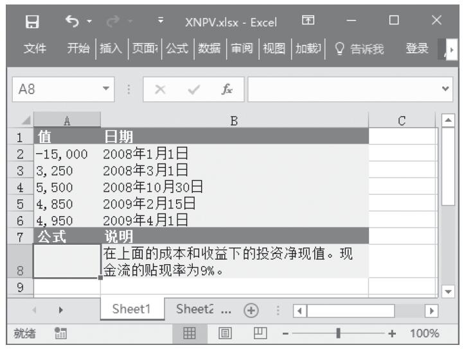Click the 登录 sign-in button
This screenshot has height=352, width=464.
[417, 49]
